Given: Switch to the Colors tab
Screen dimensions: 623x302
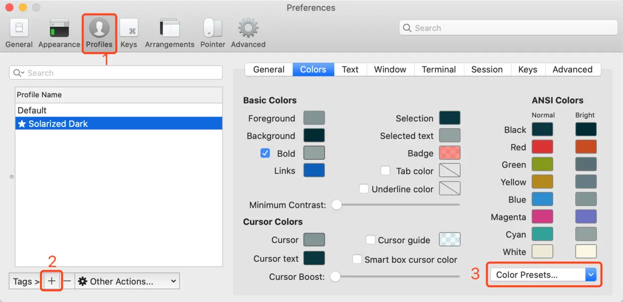Looking at the screenshot, I should click(x=313, y=69).
